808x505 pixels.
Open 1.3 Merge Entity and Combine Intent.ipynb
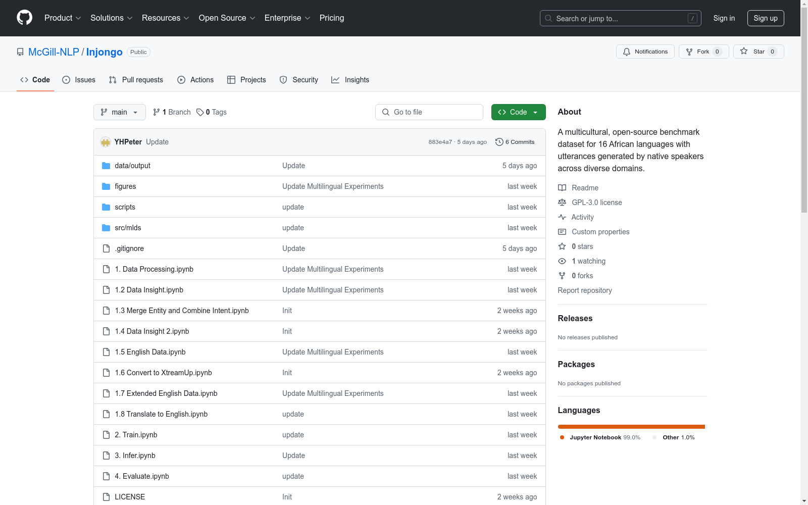click(x=182, y=311)
